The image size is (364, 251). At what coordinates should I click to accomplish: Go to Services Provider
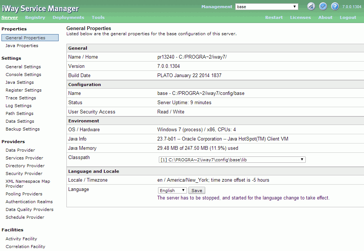click(x=24, y=158)
